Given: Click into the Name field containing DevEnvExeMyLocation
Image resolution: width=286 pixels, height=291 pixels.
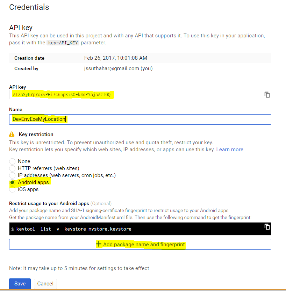Looking at the screenshot, I should (x=140, y=119).
